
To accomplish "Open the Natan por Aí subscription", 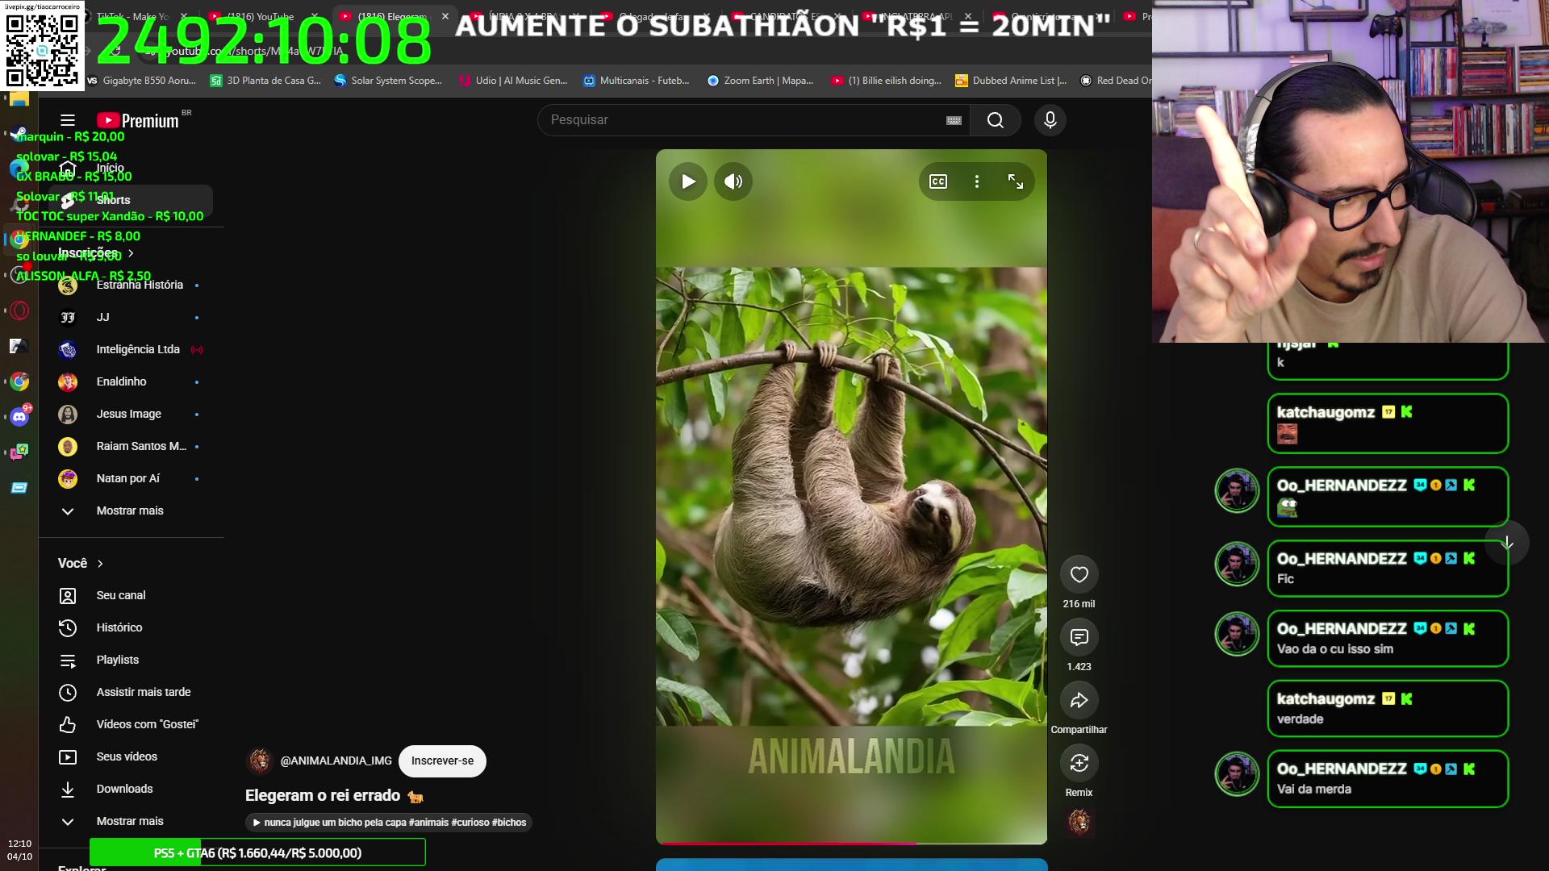I will click(129, 478).
